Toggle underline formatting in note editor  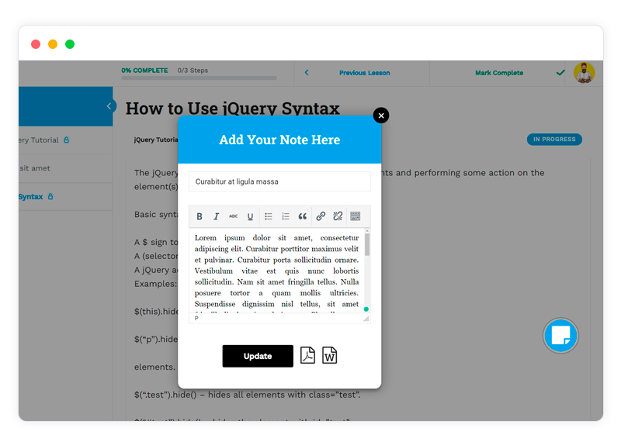tap(250, 216)
